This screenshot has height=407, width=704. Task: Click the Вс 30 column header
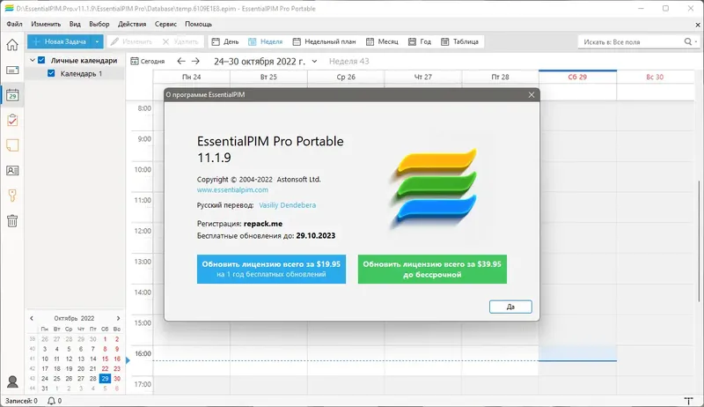[x=655, y=77]
